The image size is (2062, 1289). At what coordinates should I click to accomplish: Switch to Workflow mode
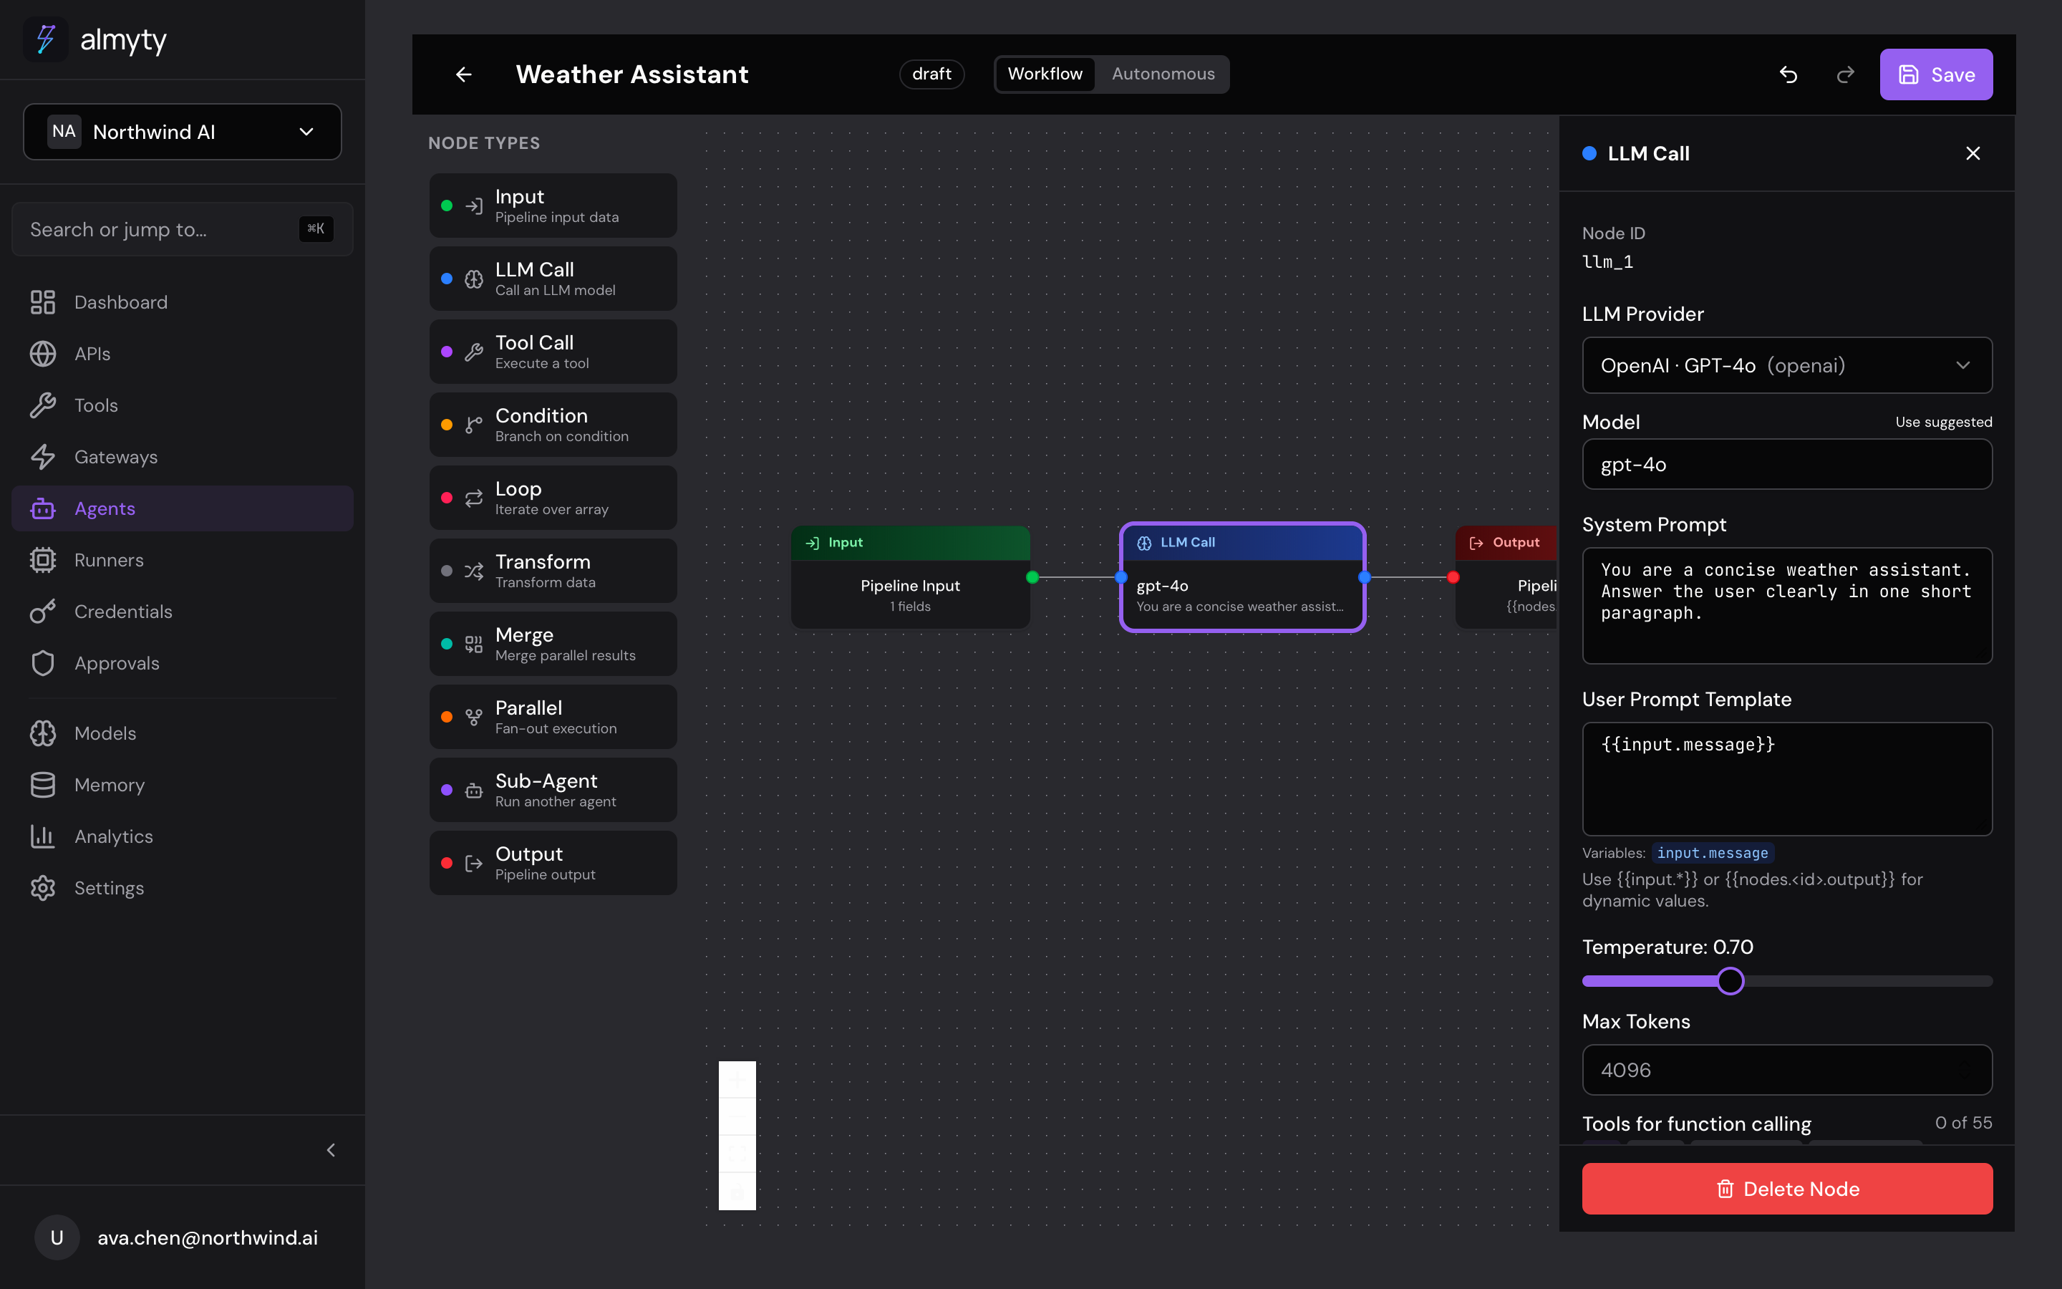coord(1045,74)
